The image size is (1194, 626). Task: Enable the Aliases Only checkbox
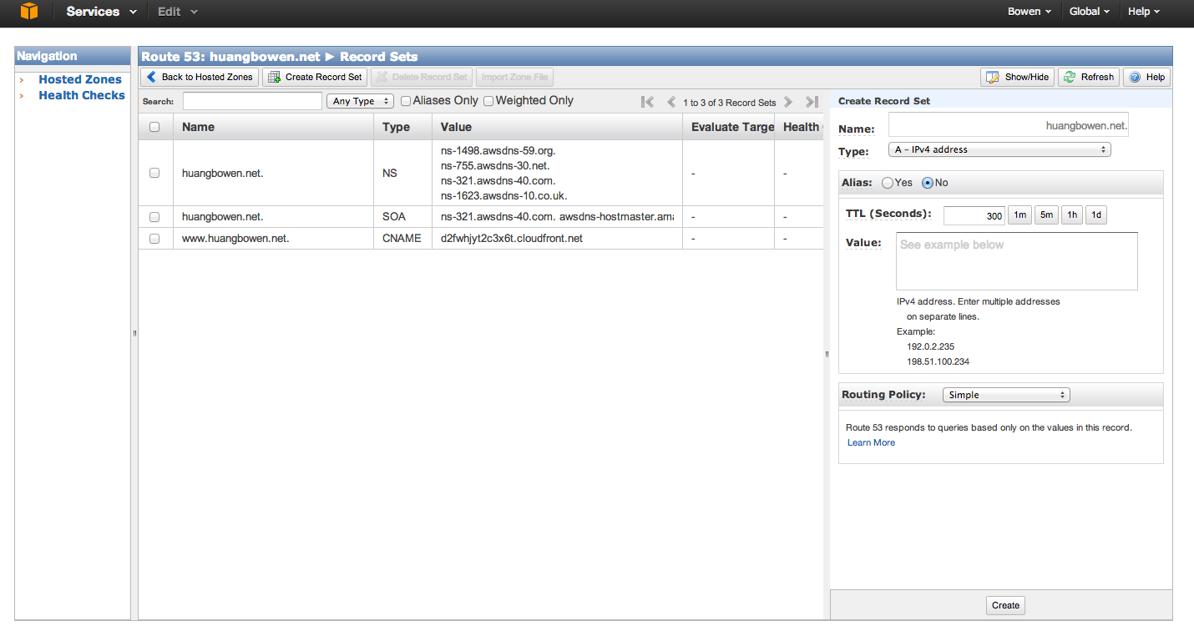click(x=406, y=101)
